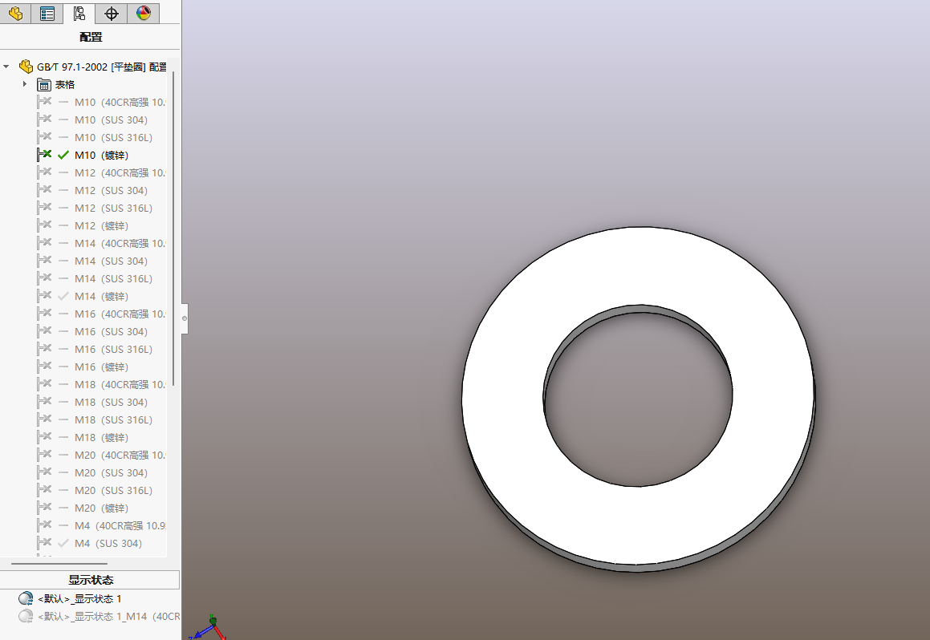Click the configuration tree vertical scrollbar
The height and width of the screenshot is (640, 930).
173,228
